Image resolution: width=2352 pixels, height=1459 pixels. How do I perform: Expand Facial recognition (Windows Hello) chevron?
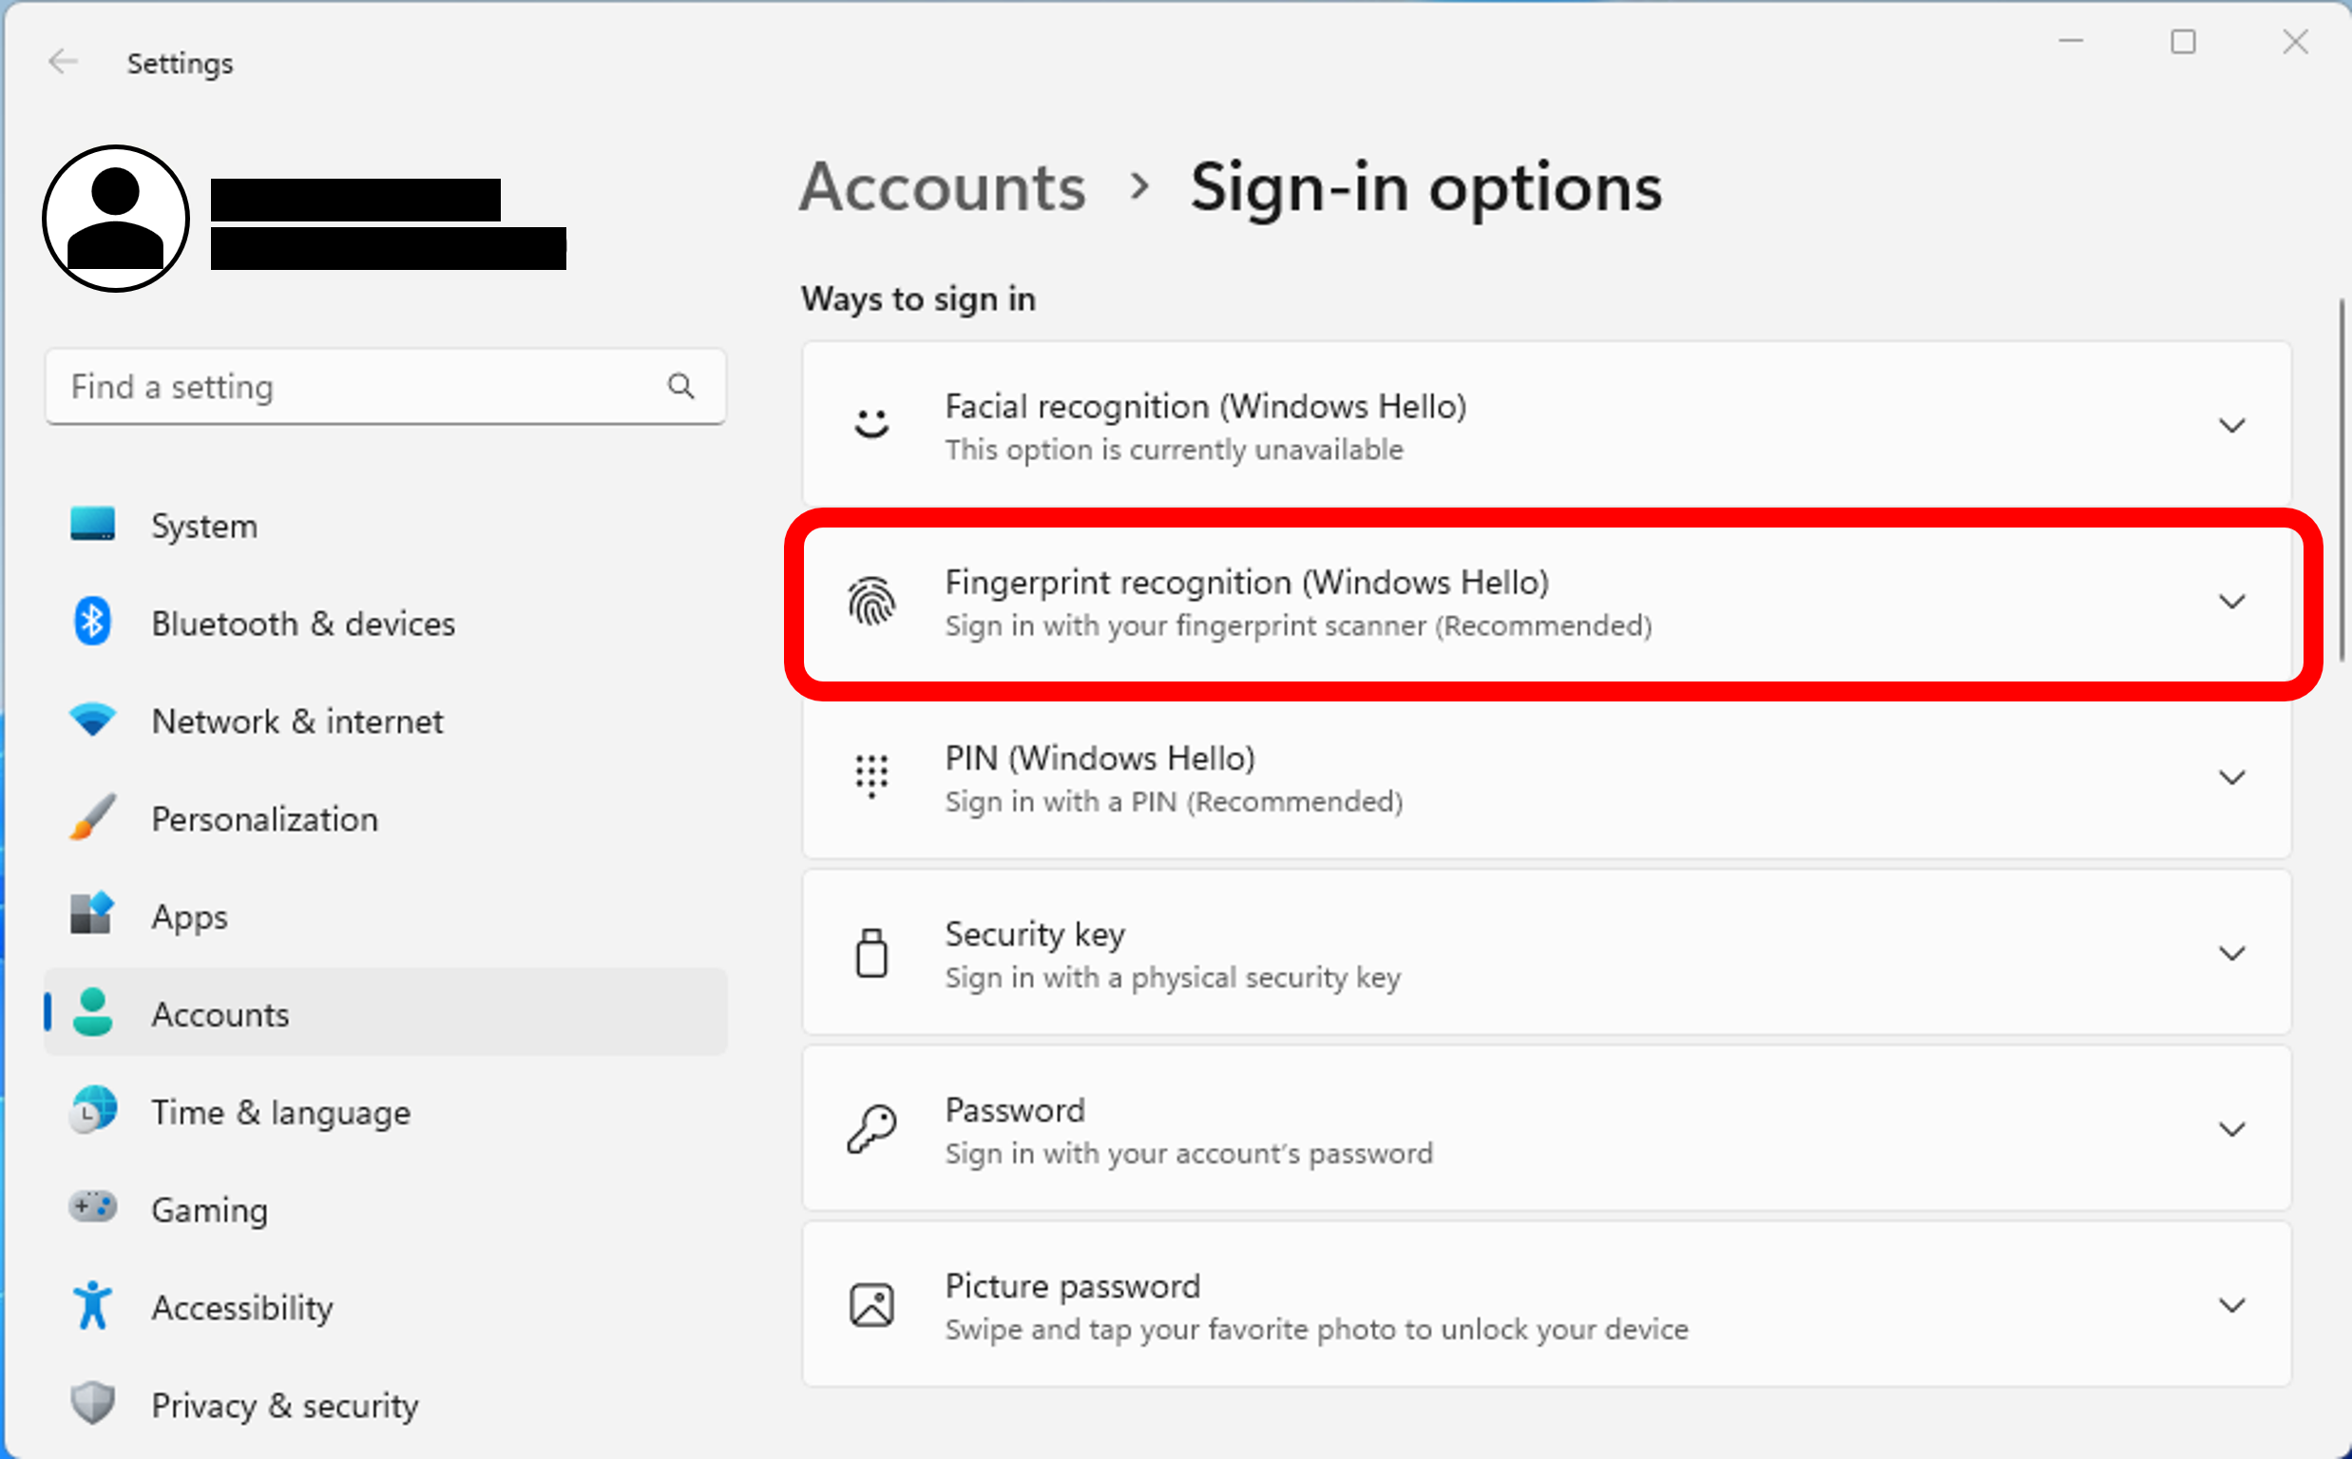[2231, 426]
